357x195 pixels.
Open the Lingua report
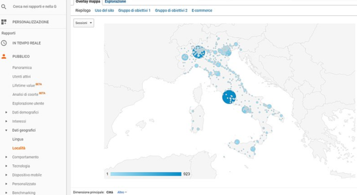[18, 140]
